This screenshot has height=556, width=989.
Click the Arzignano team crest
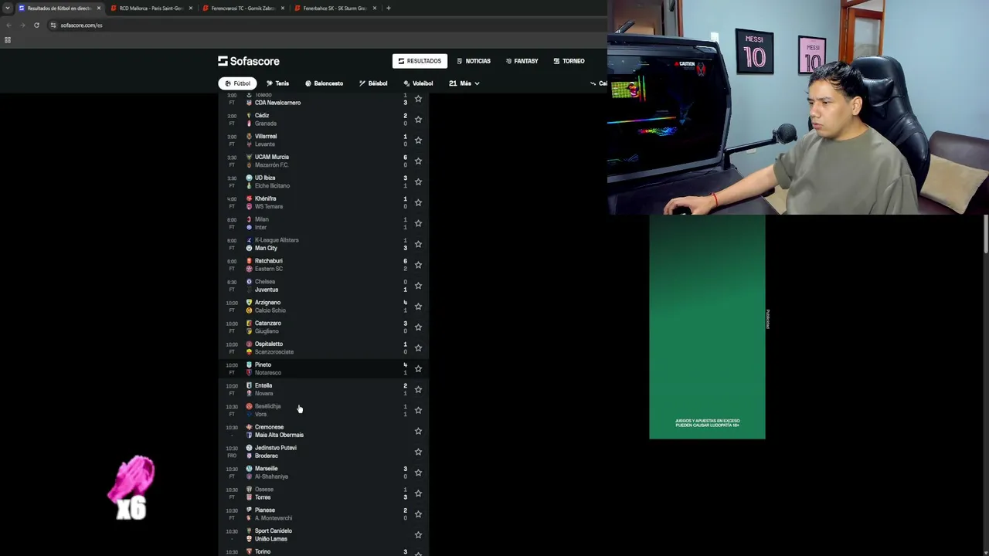pyautogui.click(x=249, y=303)
